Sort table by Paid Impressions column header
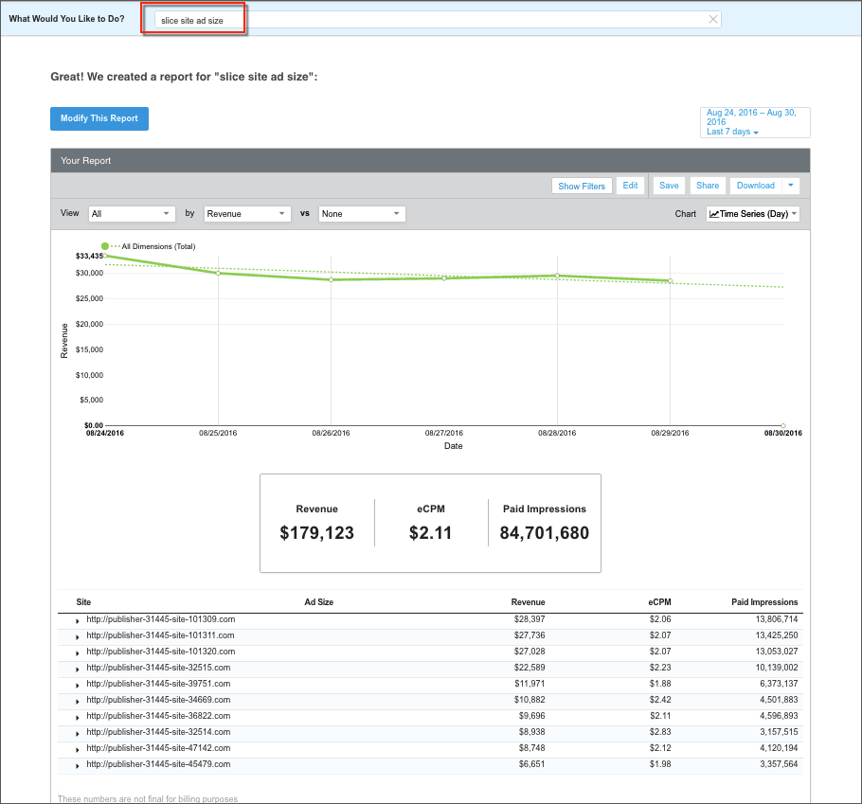The height and width of the screenshot is (804, 862). tap(764, 602)
